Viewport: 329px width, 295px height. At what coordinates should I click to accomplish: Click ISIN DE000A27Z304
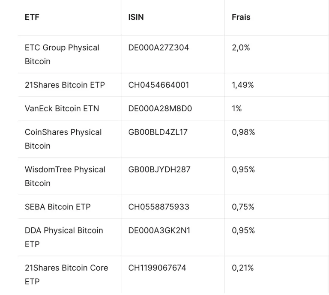[x=159, y=48]
